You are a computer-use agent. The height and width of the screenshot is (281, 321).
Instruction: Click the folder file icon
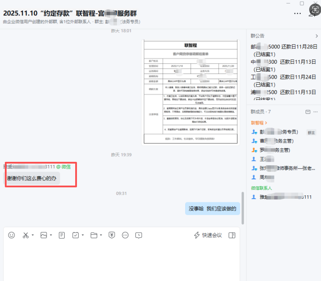94,235
